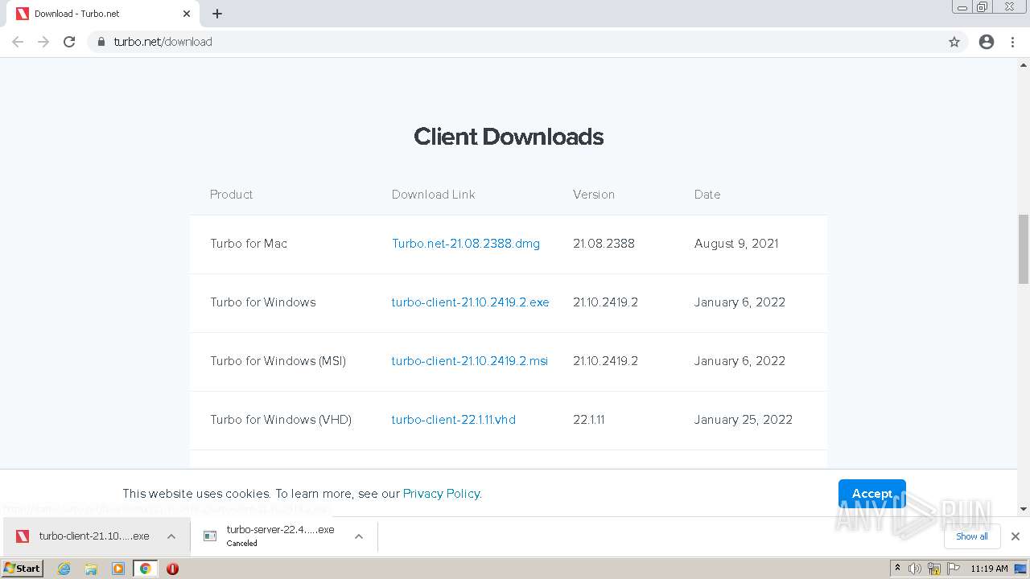Open the volume speaker tray icon

pos(915,569)
